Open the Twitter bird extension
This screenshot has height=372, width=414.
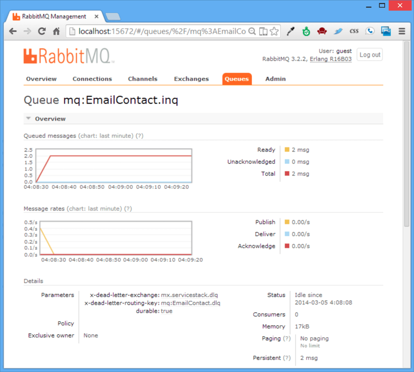(339, 31)
